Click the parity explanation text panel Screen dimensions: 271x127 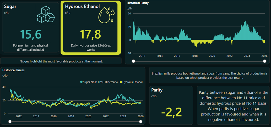(x=234, y=105)
